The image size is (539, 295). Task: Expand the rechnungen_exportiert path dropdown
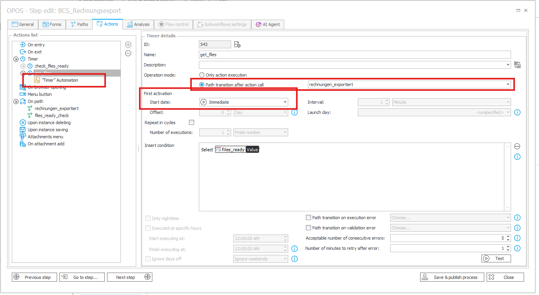coord(508,84)
